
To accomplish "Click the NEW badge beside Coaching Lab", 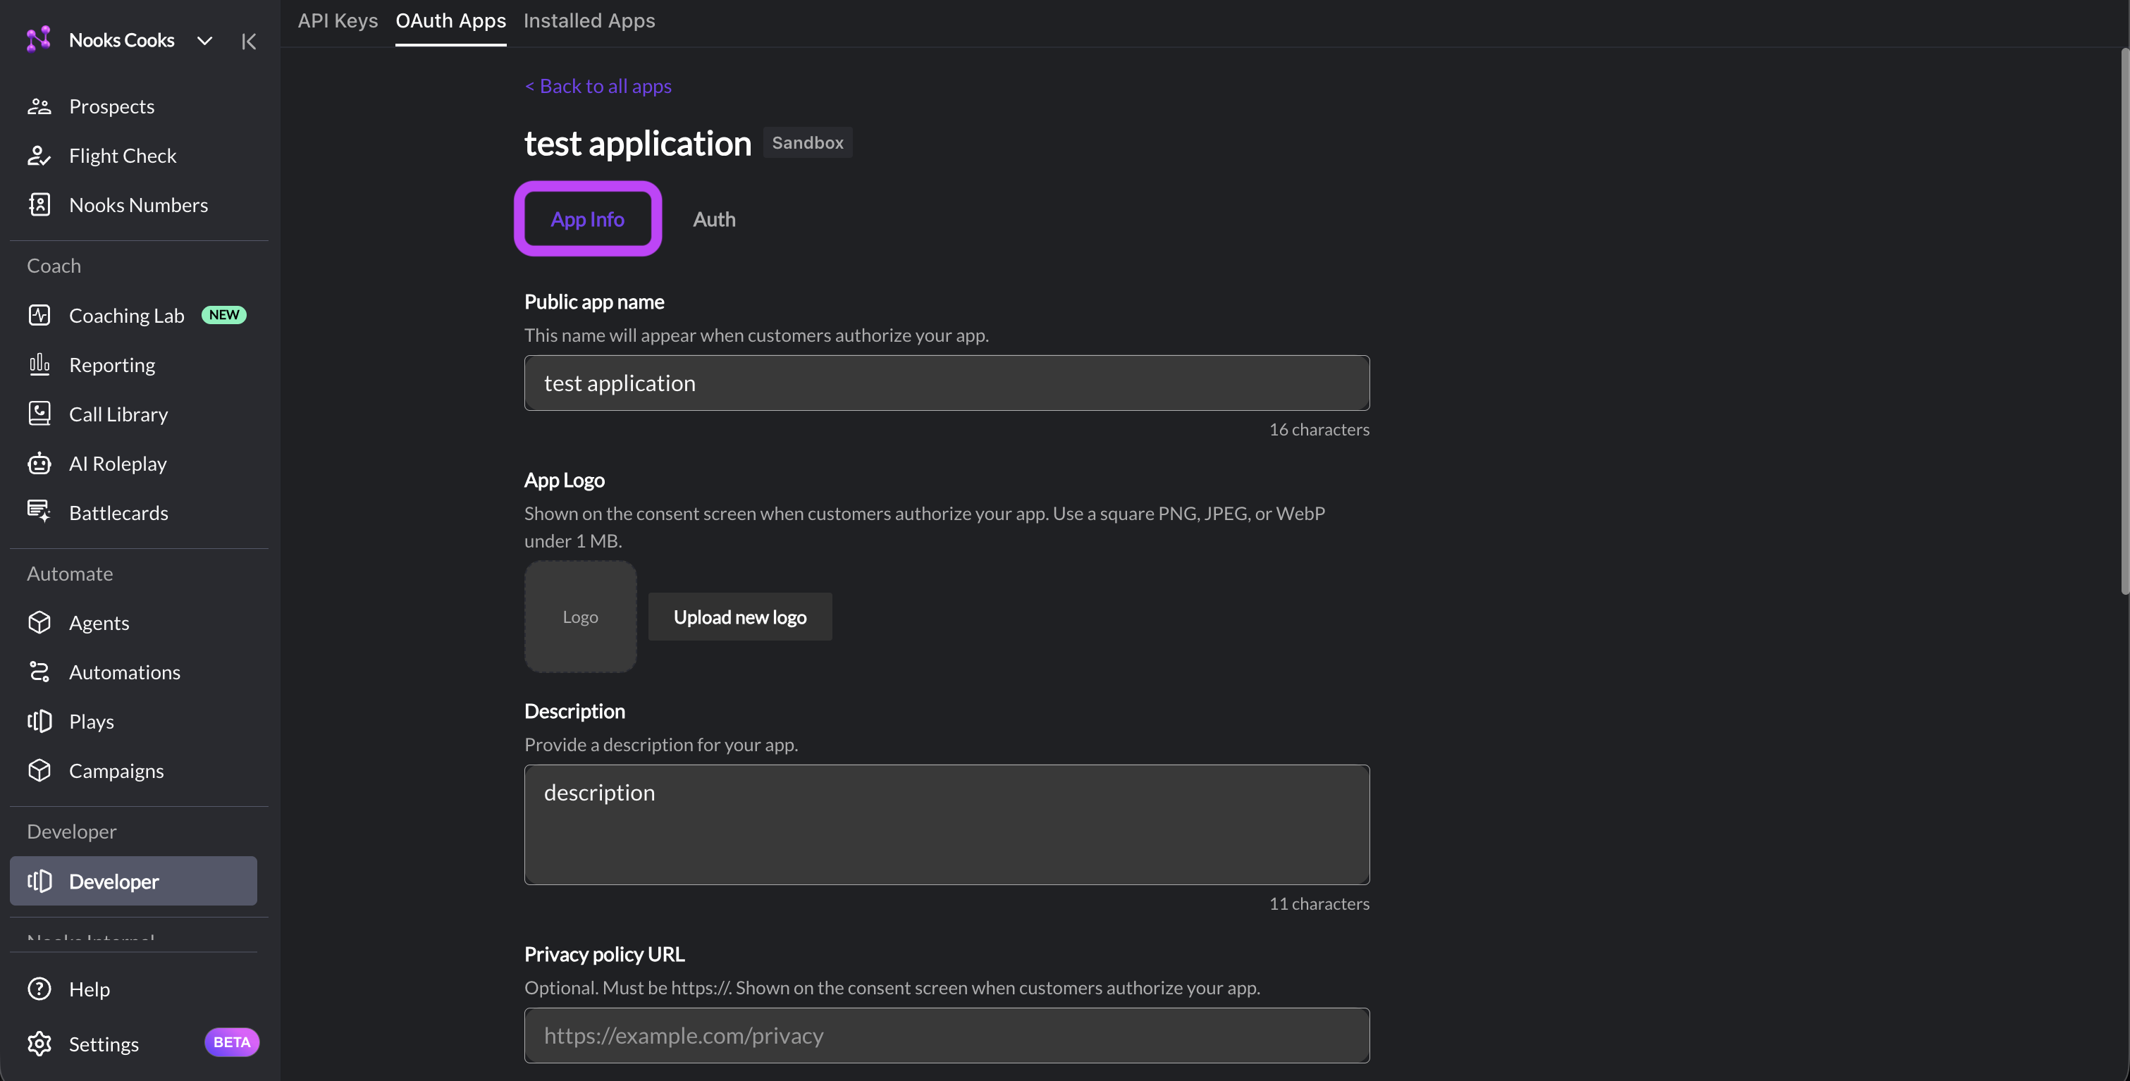I will (x=223, y=315).
